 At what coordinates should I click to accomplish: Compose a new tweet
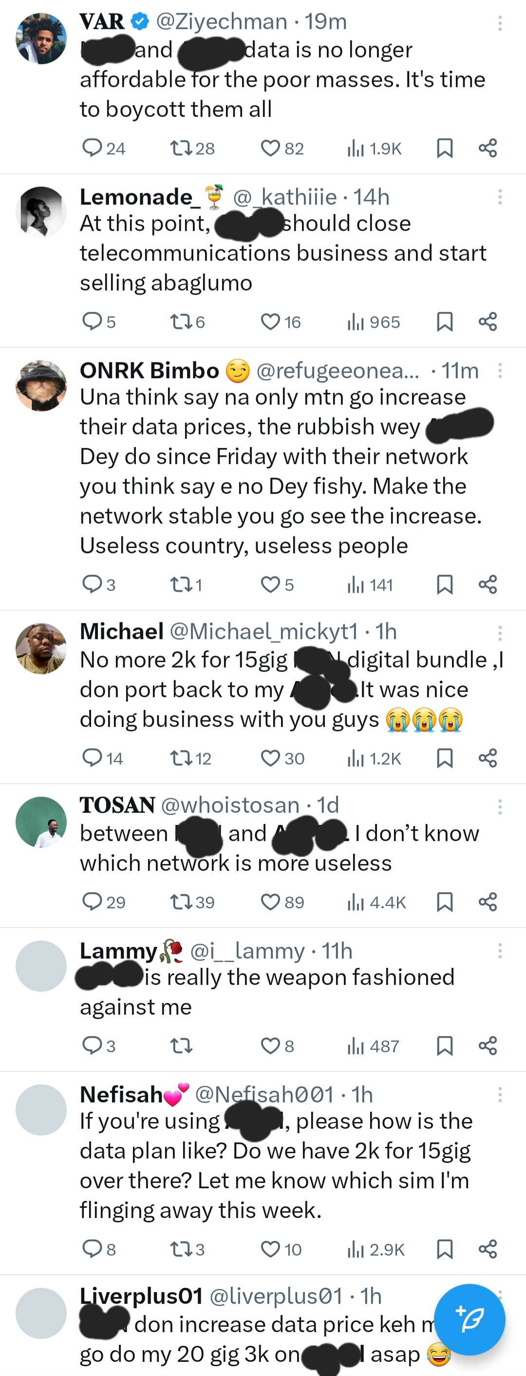click(x=470, y=1319)
